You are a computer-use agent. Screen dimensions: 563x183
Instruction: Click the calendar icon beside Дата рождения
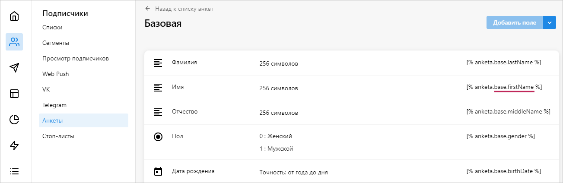(x=158, y=172)
